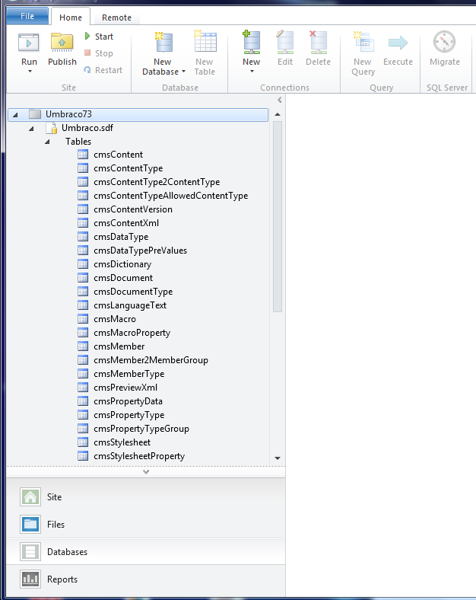
Task: Click the cmsPropertyData table icon
Action: click(83, 401)
